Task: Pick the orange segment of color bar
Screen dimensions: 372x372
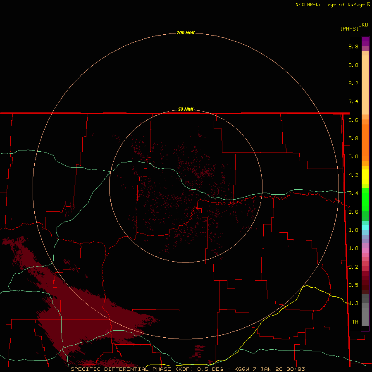Action: (x=365, y=142)
